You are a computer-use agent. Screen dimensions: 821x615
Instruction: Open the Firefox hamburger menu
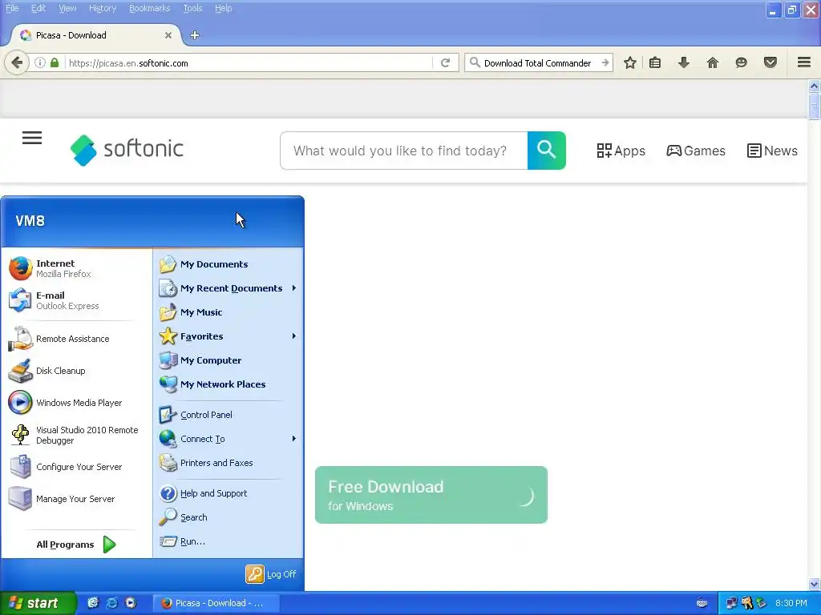pos(804,62)
